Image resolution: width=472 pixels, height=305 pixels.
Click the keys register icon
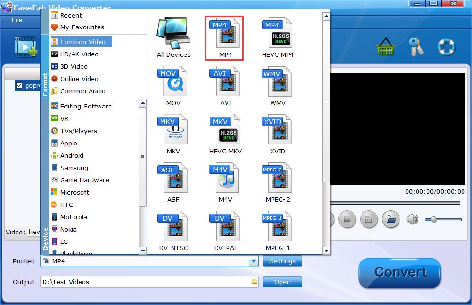point(416,46)
